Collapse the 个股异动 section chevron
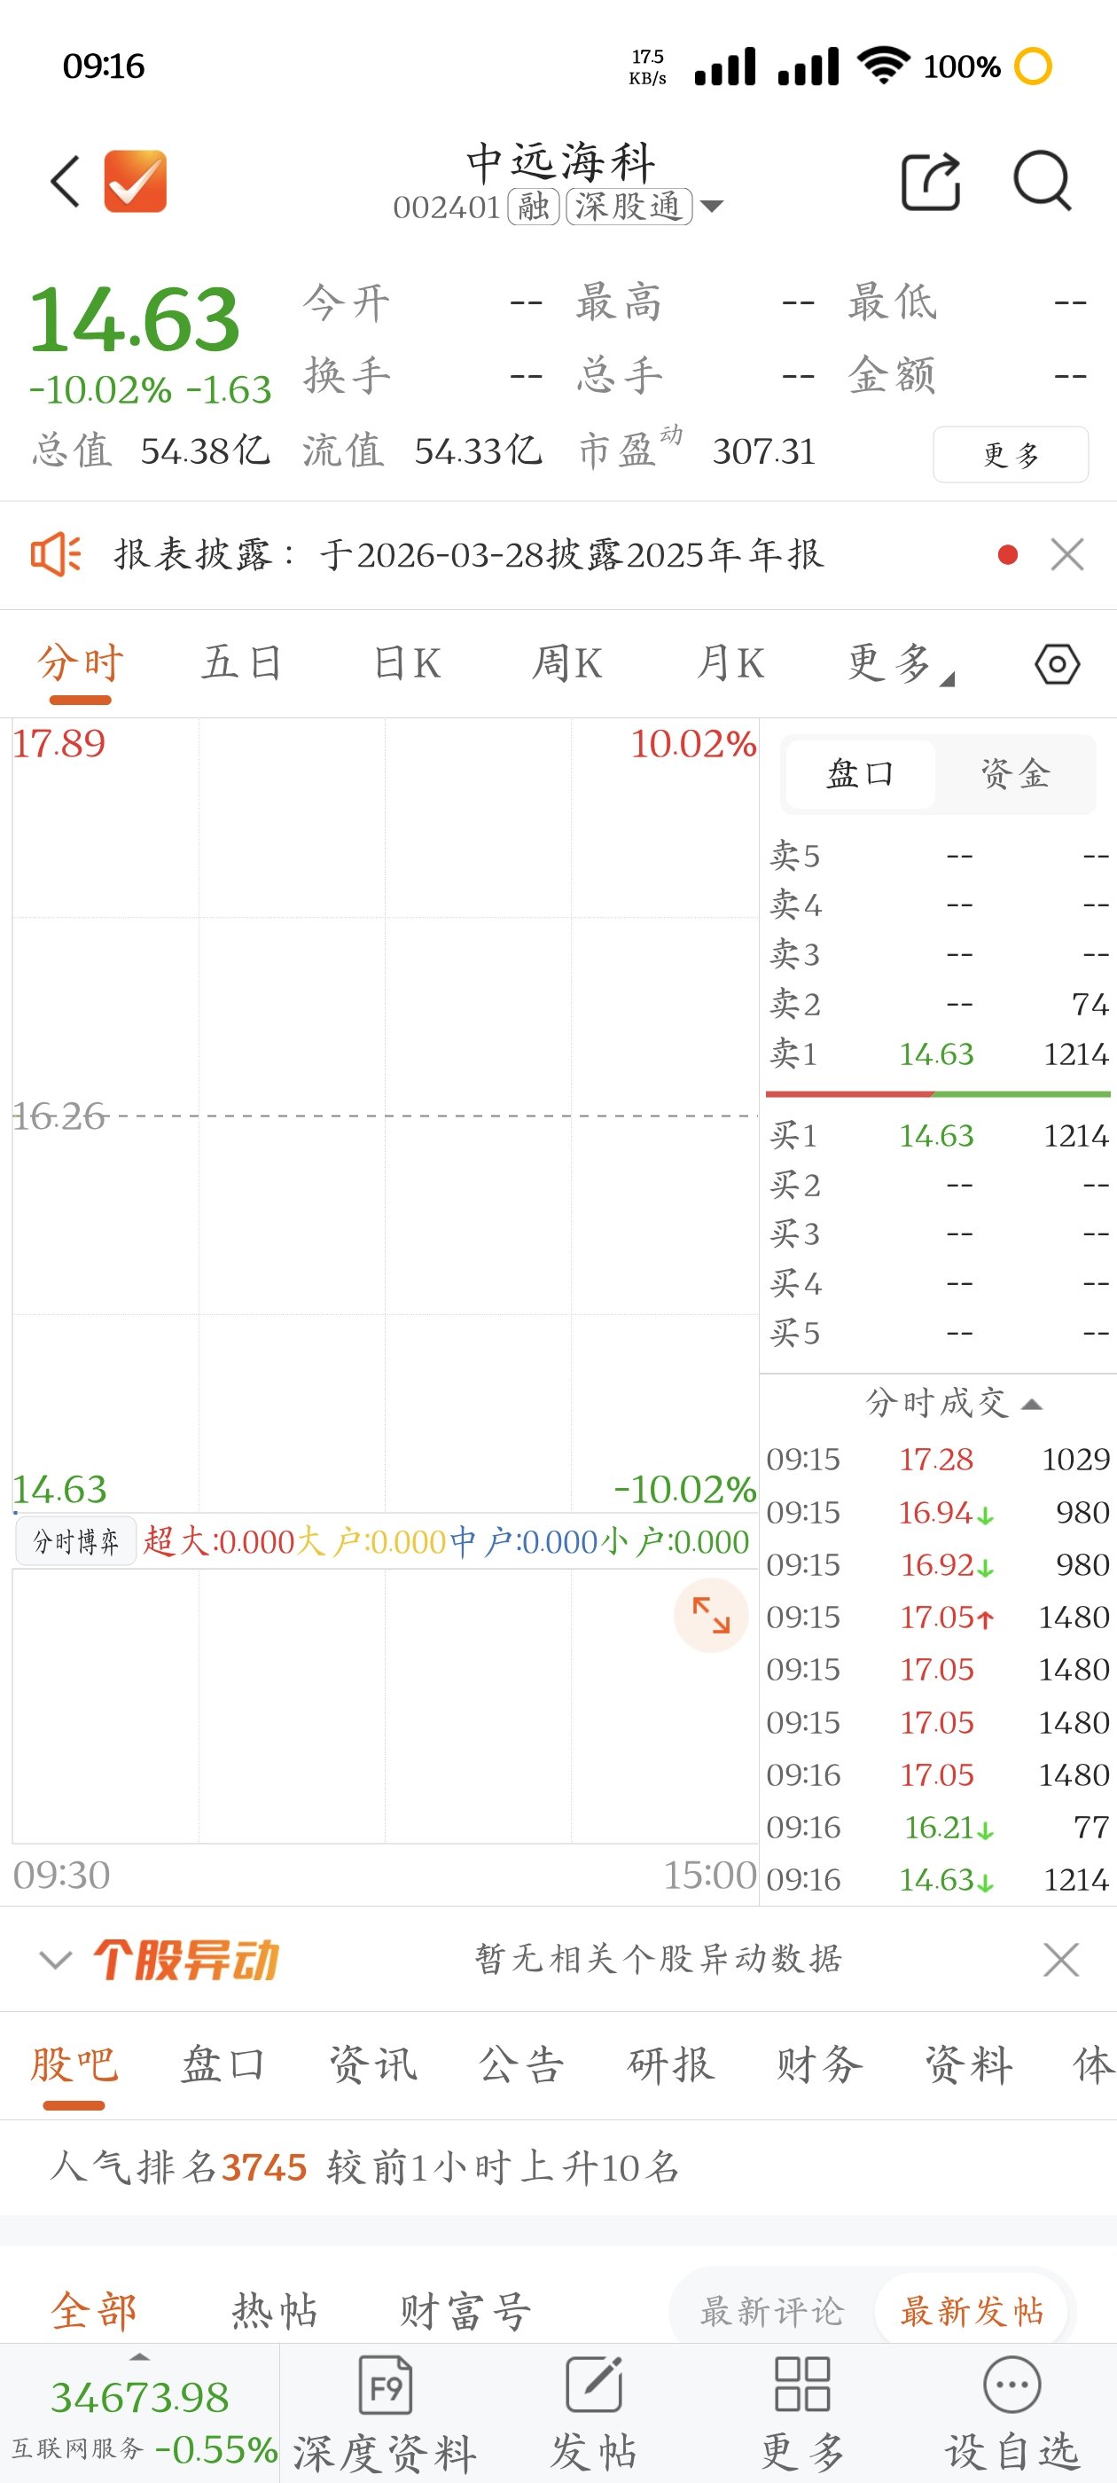The image size is (1117, 2483). pyautogui.click(x=55, y=1960)
